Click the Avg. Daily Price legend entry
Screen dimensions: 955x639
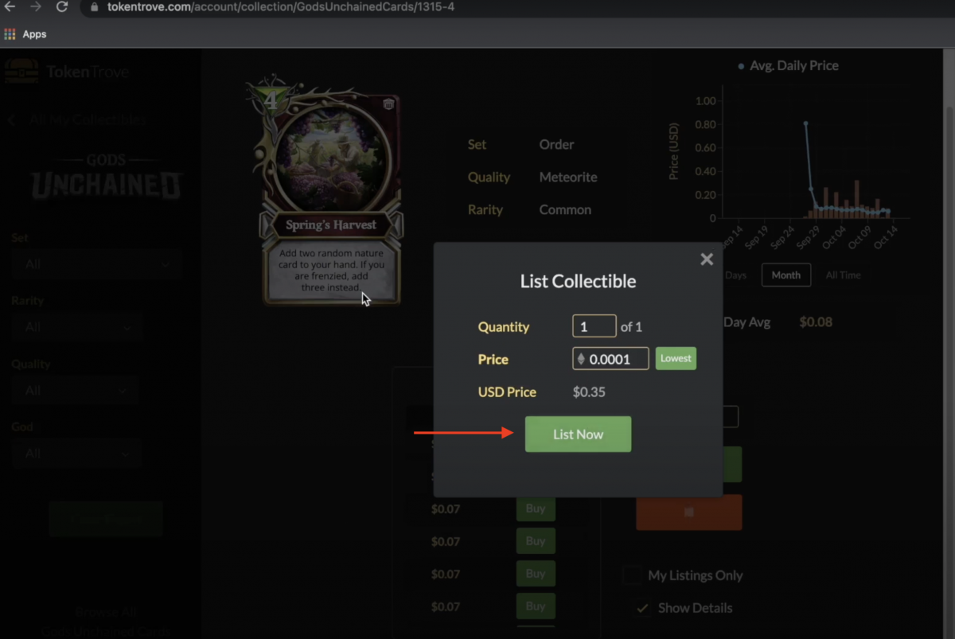pyautogui.click(x=788, y=65)
